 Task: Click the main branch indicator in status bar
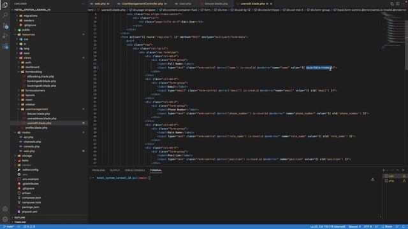(x=8, y=226)
